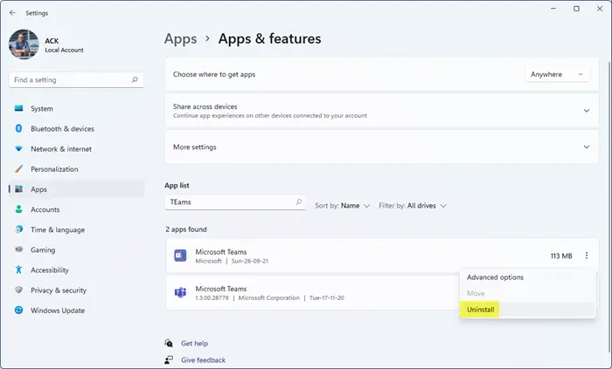The height and width of the screenshot is (369, 612).
Task: Click the Microsoft Teams Corporation app icon
Action: pyautogui.click(x=180, y=293)
